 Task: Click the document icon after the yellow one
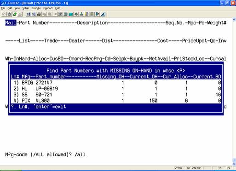tap(92, 14)
